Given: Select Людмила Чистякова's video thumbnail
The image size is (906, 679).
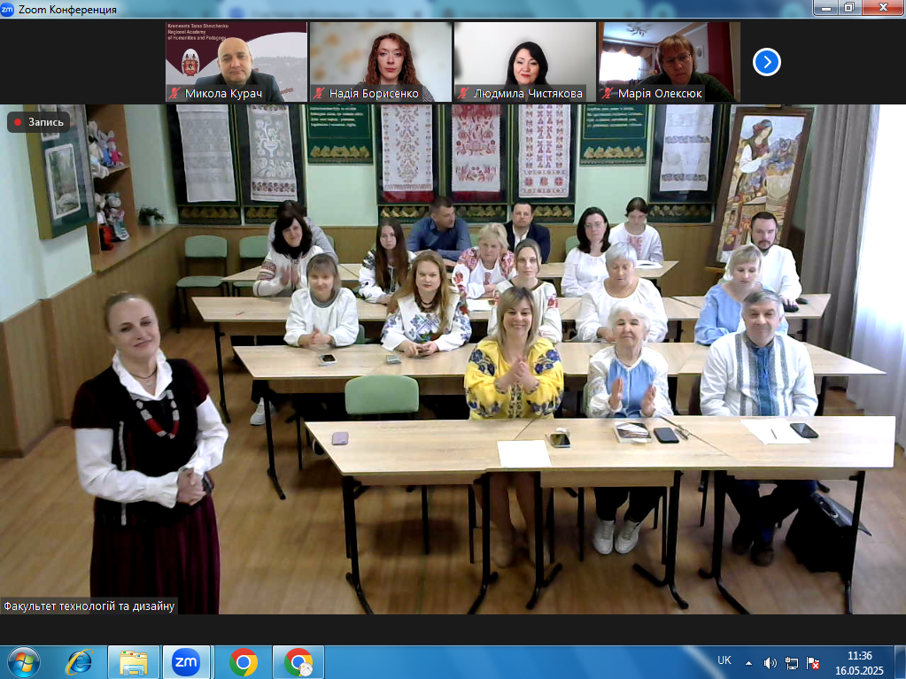Looking at the screenshot, I should pos(524,61).
